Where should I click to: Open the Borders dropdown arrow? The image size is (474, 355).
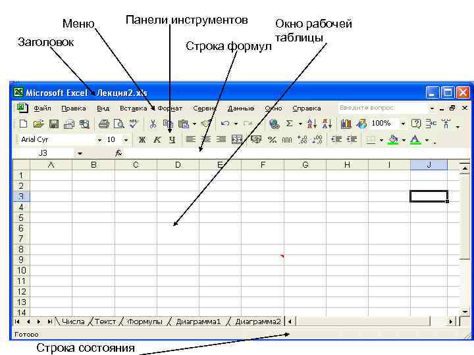[381, 140]
